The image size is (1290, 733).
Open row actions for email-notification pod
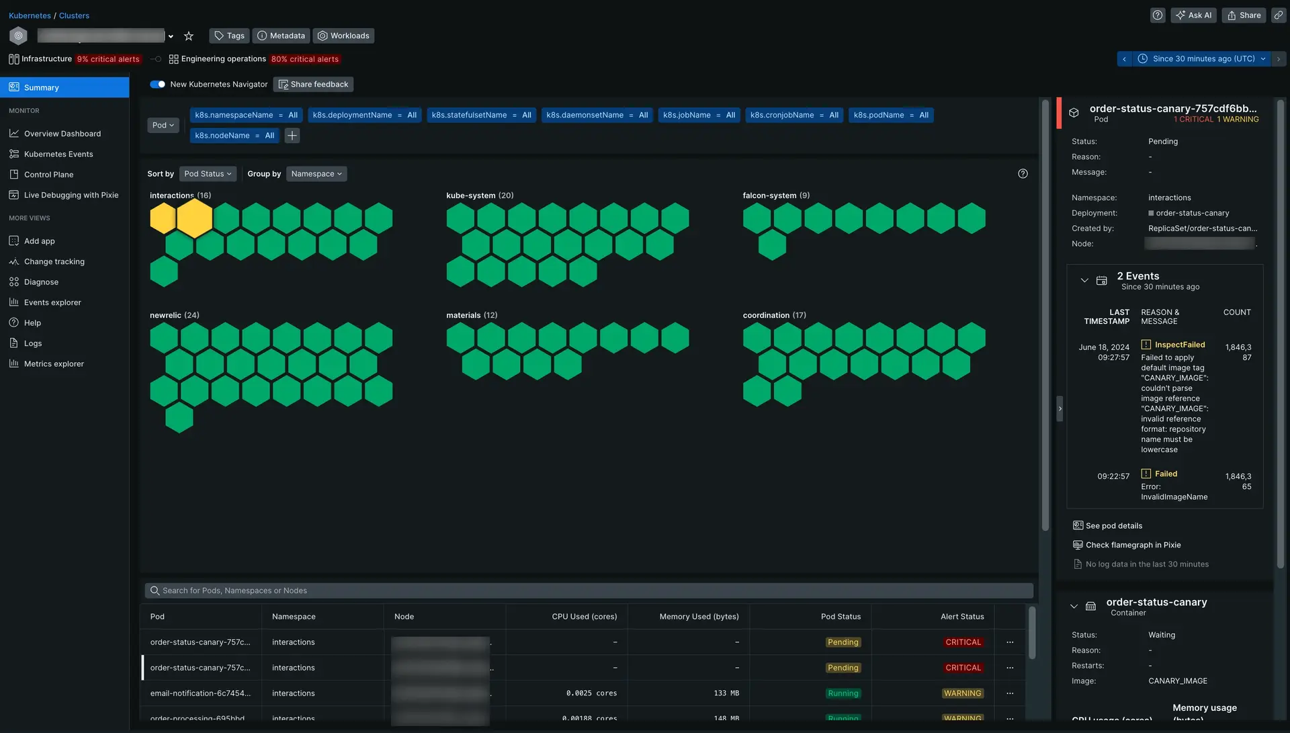tap(1009, 693)
